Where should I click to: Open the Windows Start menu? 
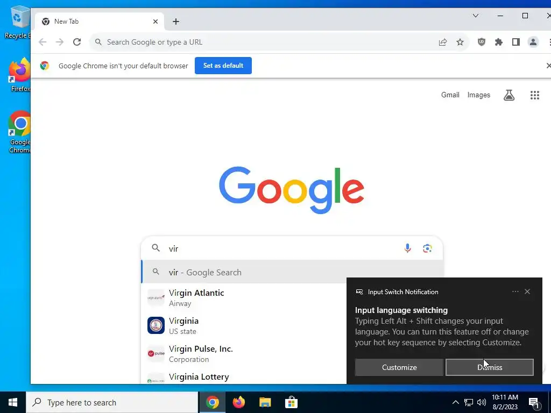point(13,402)
